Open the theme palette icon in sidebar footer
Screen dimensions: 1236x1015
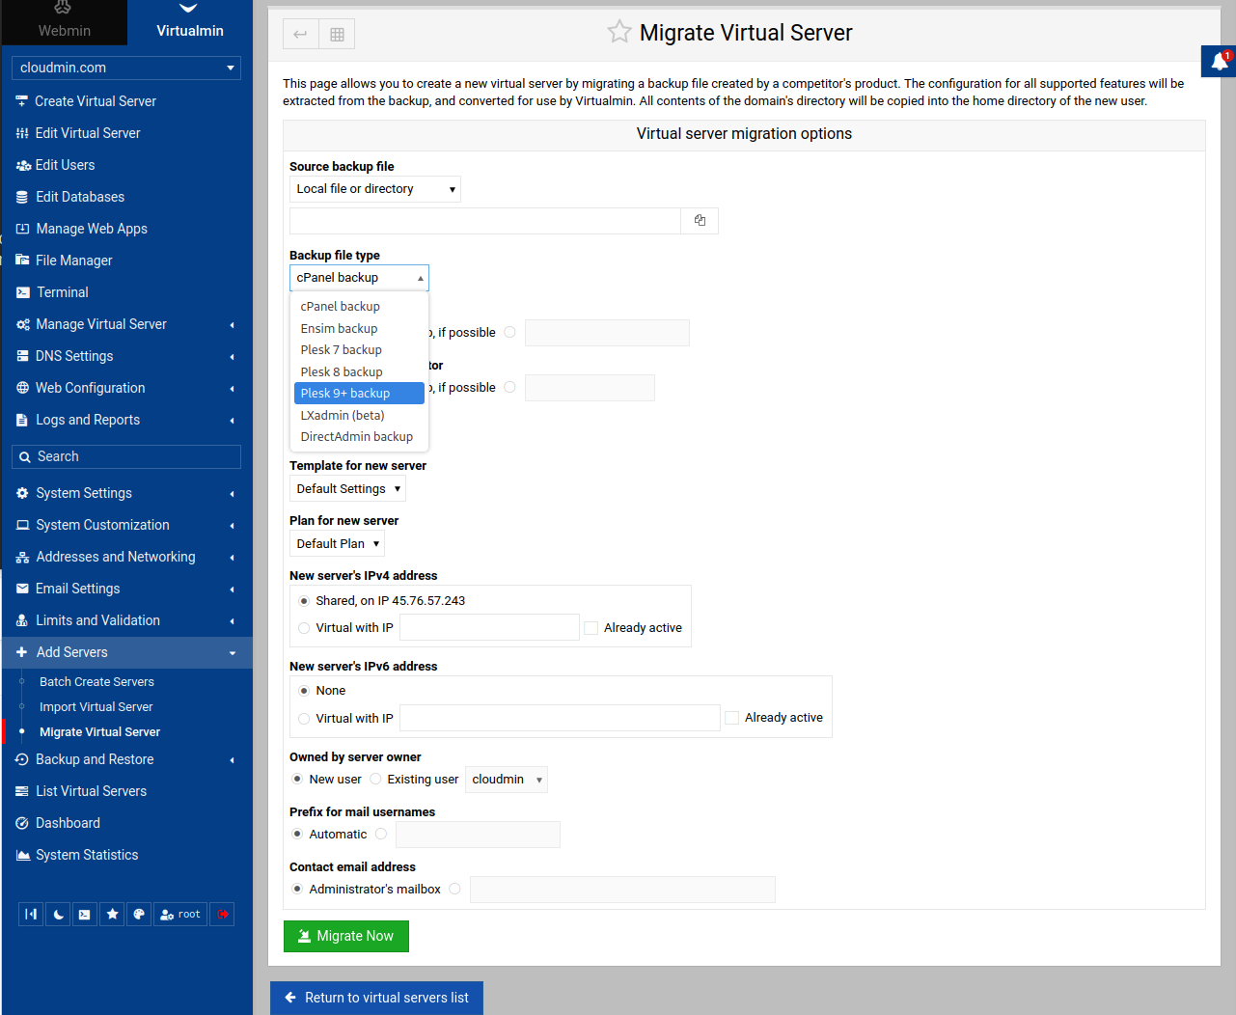point(139,915)
